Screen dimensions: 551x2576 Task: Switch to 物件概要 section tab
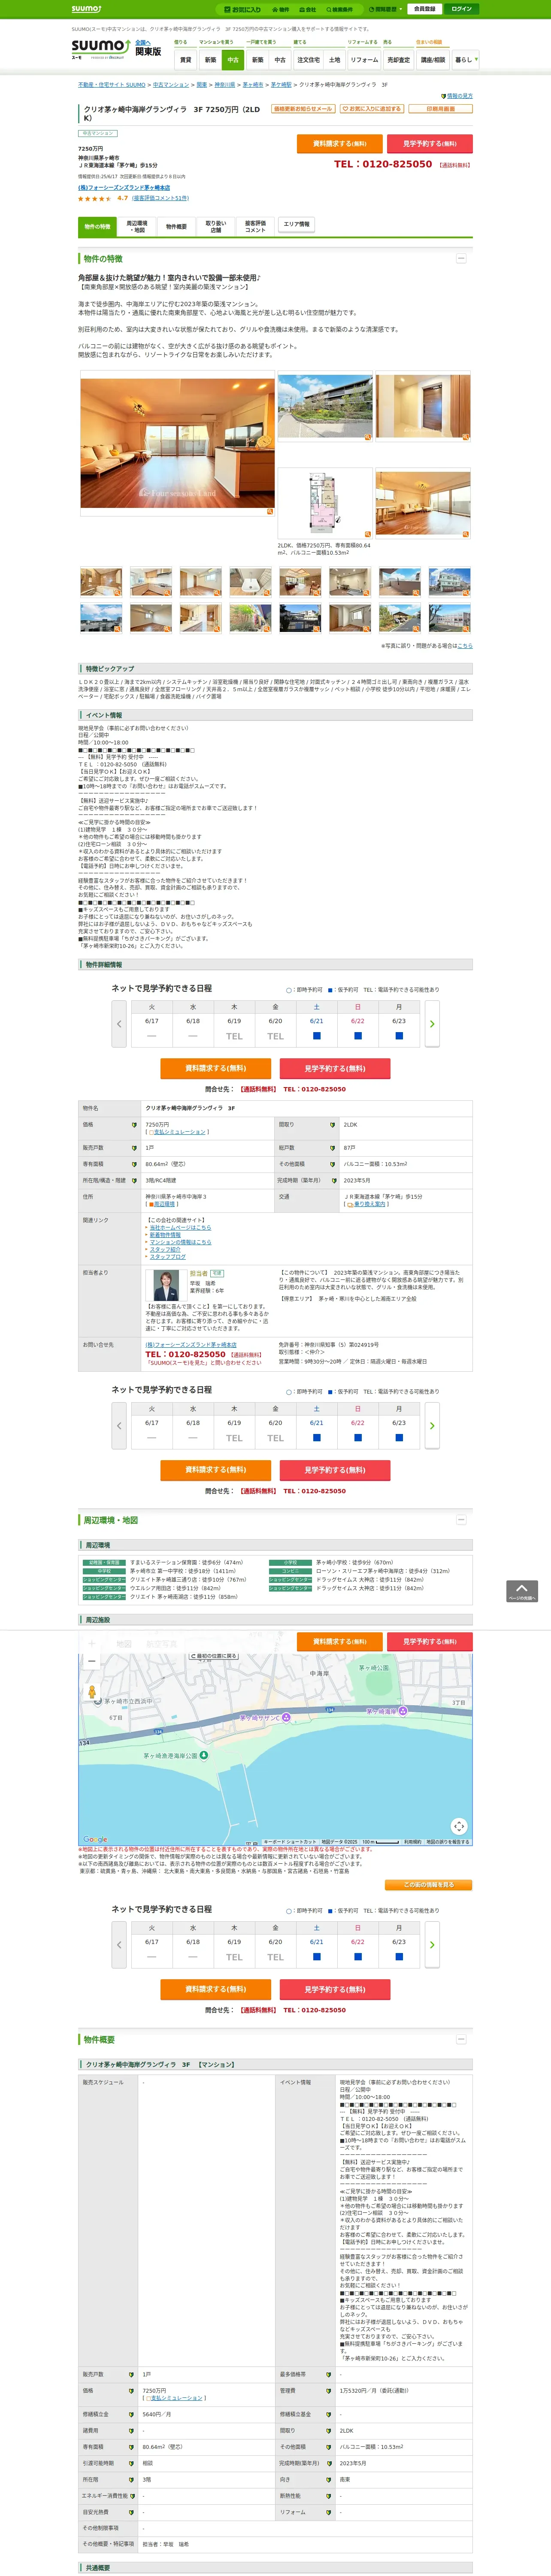point(176,227)
